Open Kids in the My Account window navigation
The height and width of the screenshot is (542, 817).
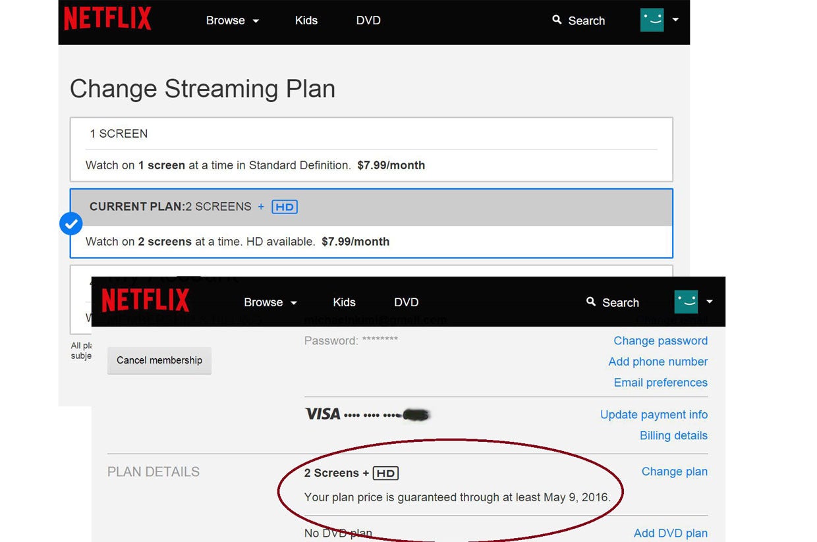click(344, 302)
